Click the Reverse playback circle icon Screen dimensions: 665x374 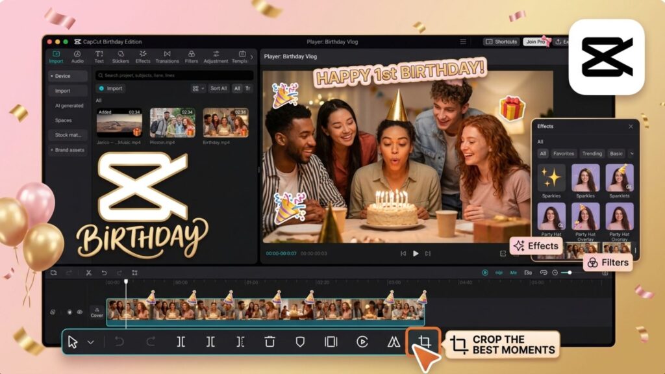pyautogui.click(x=362, y=342)
